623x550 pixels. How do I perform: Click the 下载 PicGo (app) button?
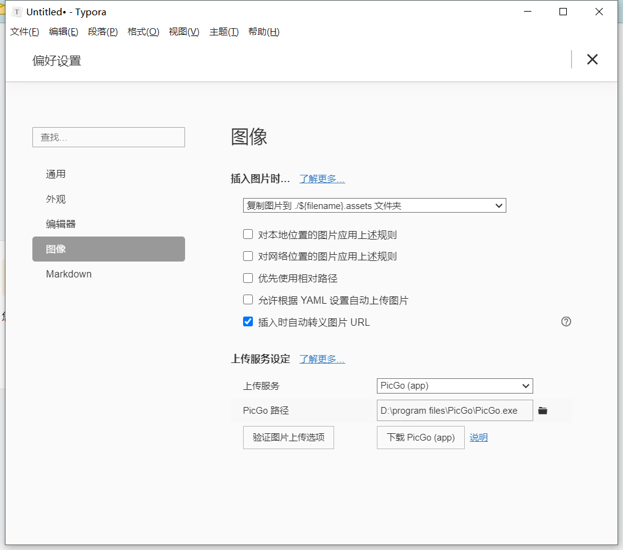coord(420,438)
